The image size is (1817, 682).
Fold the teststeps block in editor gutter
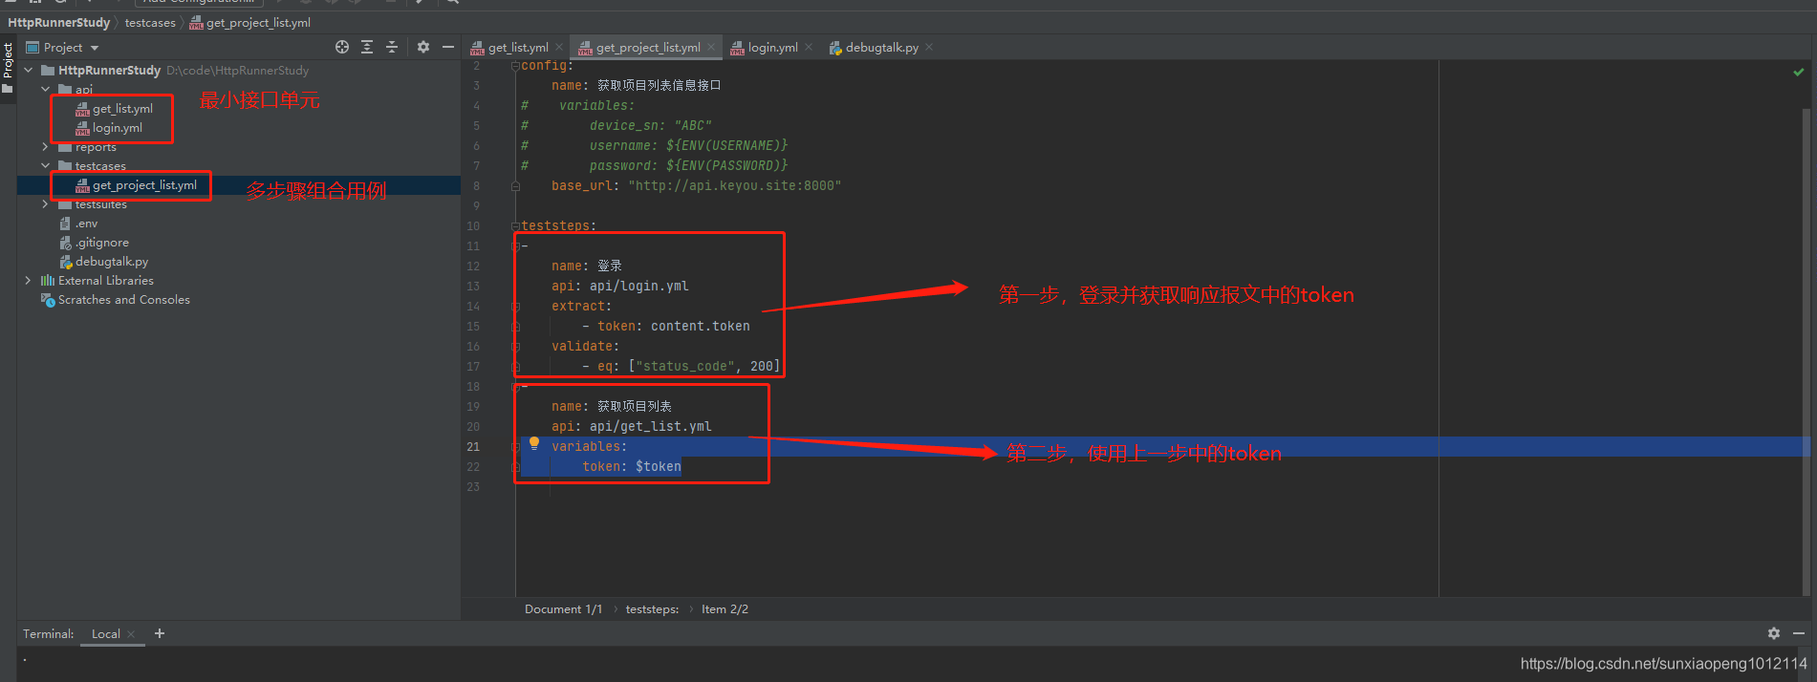click(515, 226)
